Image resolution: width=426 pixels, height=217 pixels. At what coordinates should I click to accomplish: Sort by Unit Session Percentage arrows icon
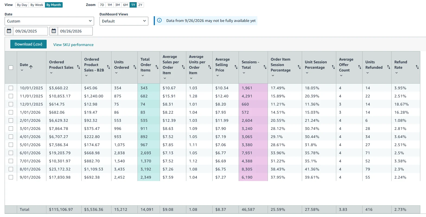click(333, 67)
